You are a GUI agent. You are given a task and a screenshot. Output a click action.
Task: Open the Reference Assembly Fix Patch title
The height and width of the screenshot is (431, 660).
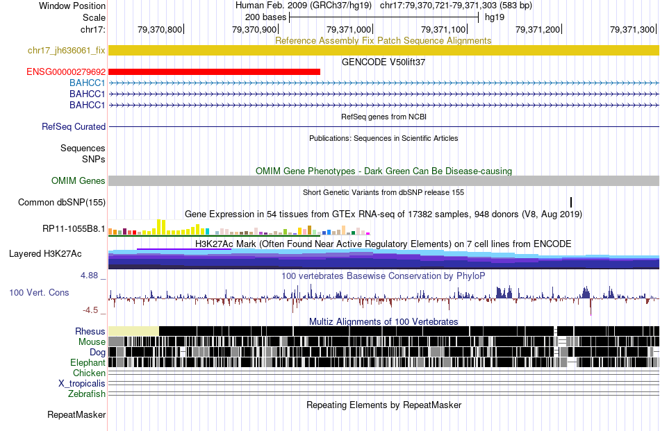(383, 40)
